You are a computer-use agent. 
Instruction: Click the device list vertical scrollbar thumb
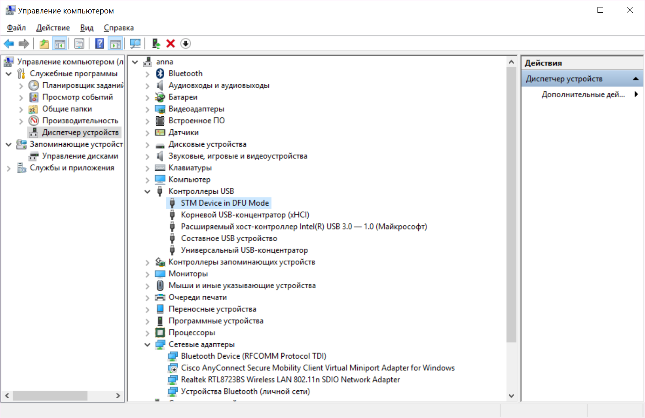pyautogui.click(x=511, y=205)
